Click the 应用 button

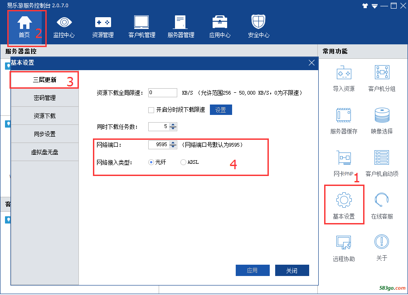coord(252,271)
